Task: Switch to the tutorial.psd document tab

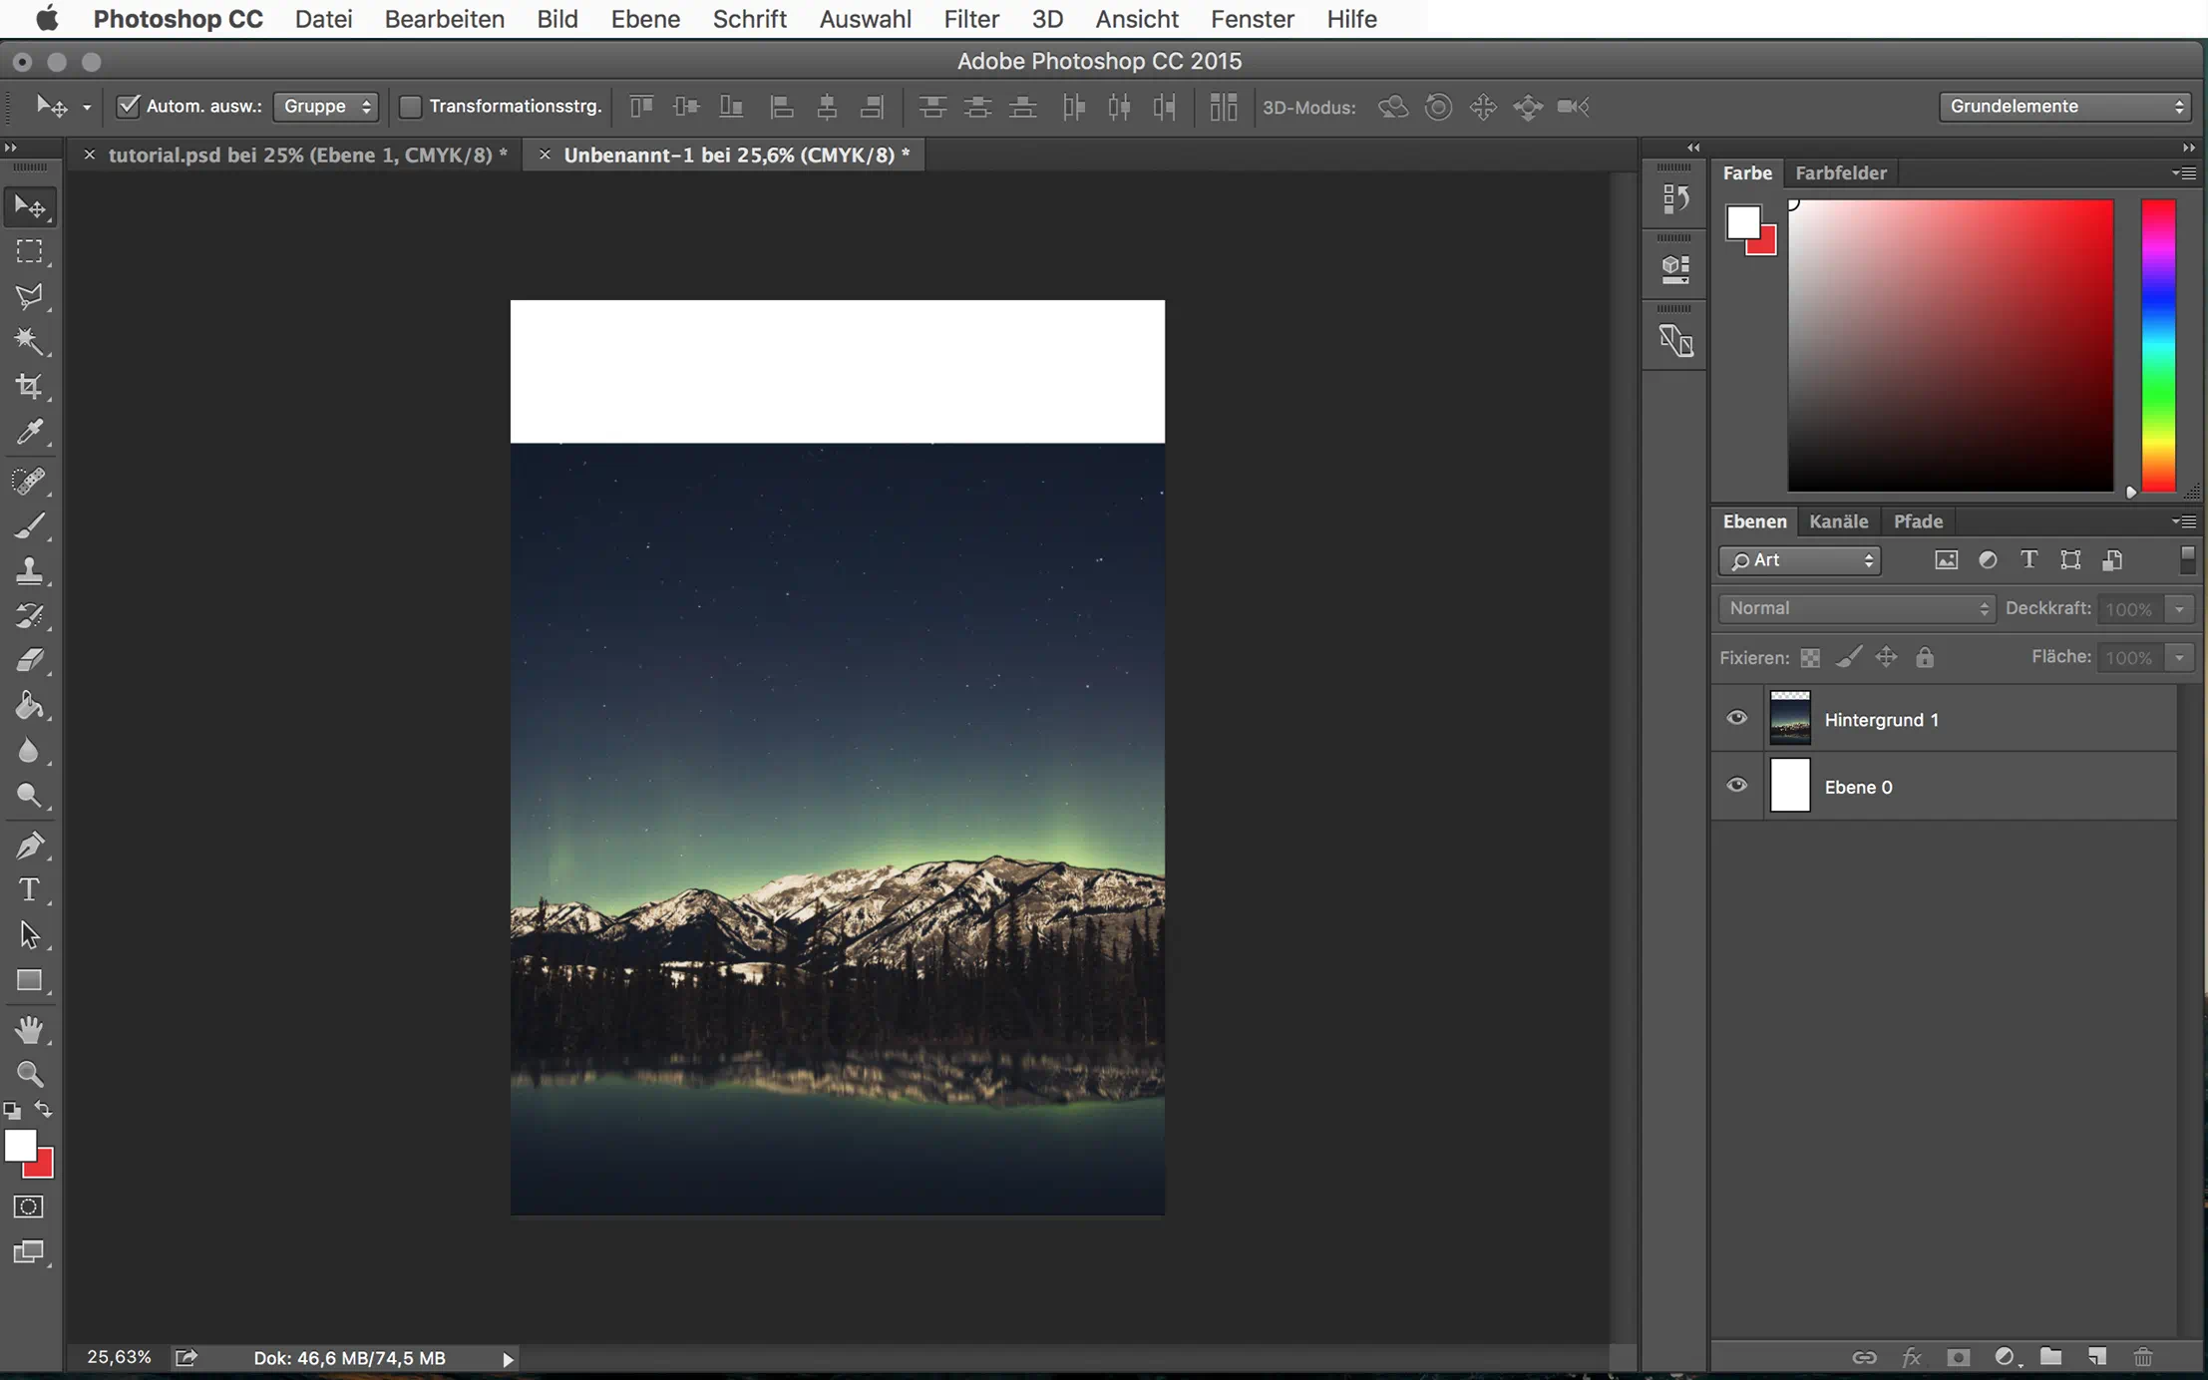Action: [x=306, y=155]
